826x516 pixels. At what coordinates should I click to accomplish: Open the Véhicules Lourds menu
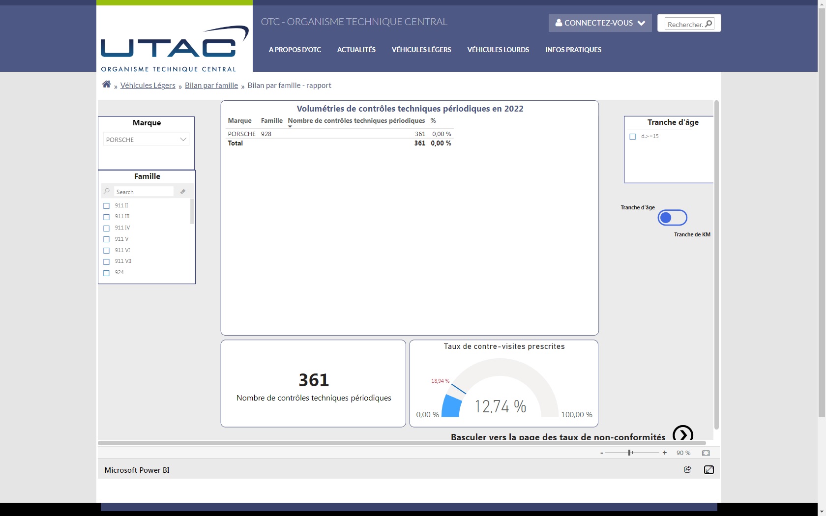pos(498,50)
